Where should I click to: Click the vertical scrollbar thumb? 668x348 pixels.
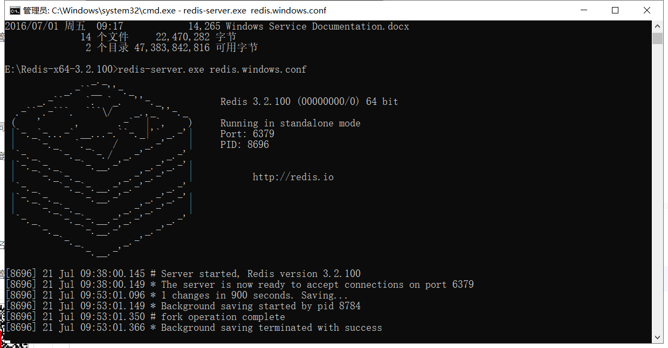coord(657,38)
